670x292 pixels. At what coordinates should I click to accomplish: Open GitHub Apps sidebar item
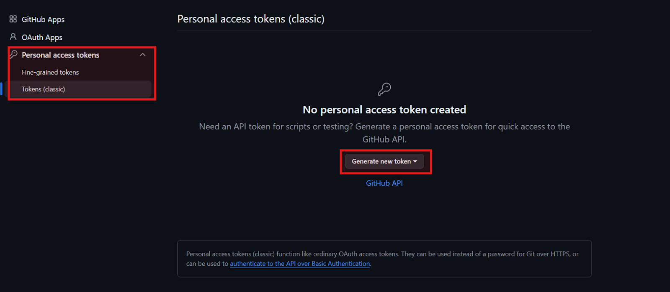tap(43, 19)
